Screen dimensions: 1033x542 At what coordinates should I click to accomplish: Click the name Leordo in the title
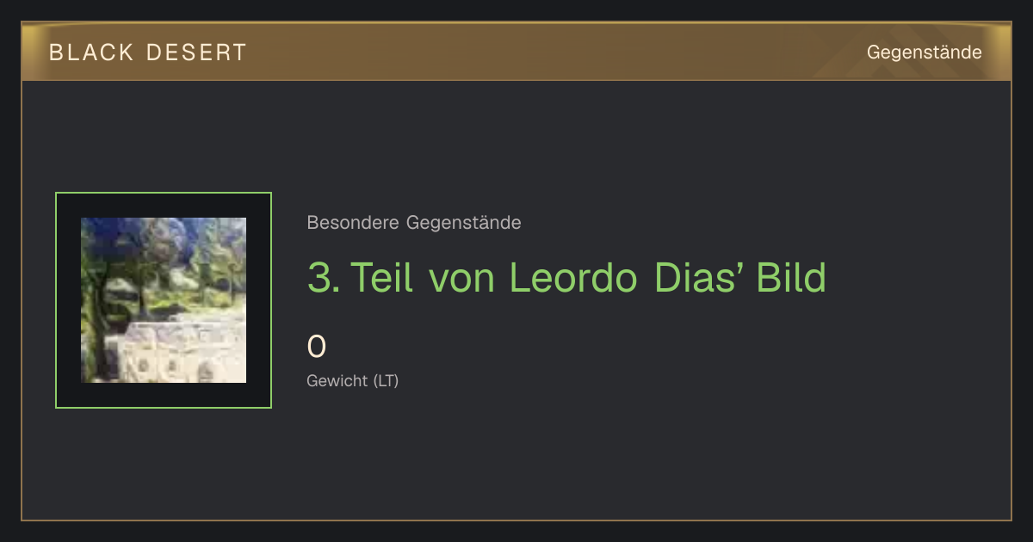click(573, 277)
